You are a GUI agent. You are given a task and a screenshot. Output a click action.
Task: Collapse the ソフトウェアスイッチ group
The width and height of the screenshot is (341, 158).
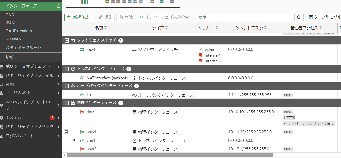(x=67, y=40)
